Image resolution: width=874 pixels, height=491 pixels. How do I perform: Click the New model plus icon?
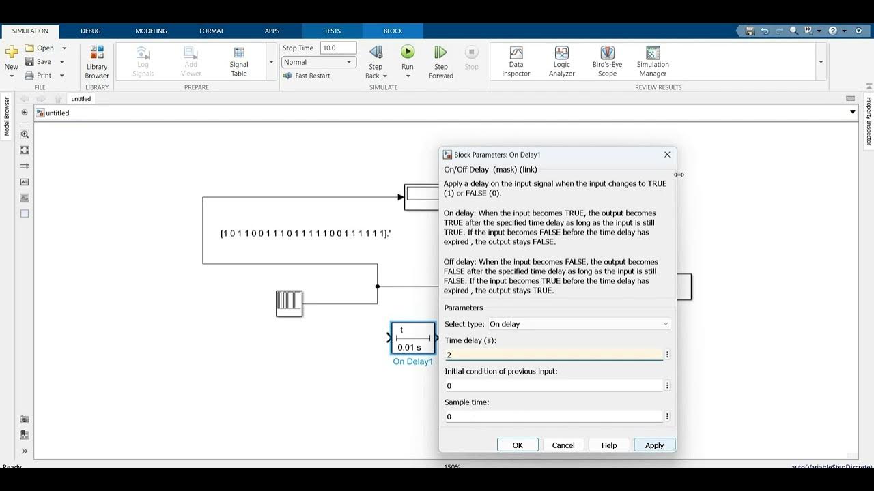(x=11, y=53)
